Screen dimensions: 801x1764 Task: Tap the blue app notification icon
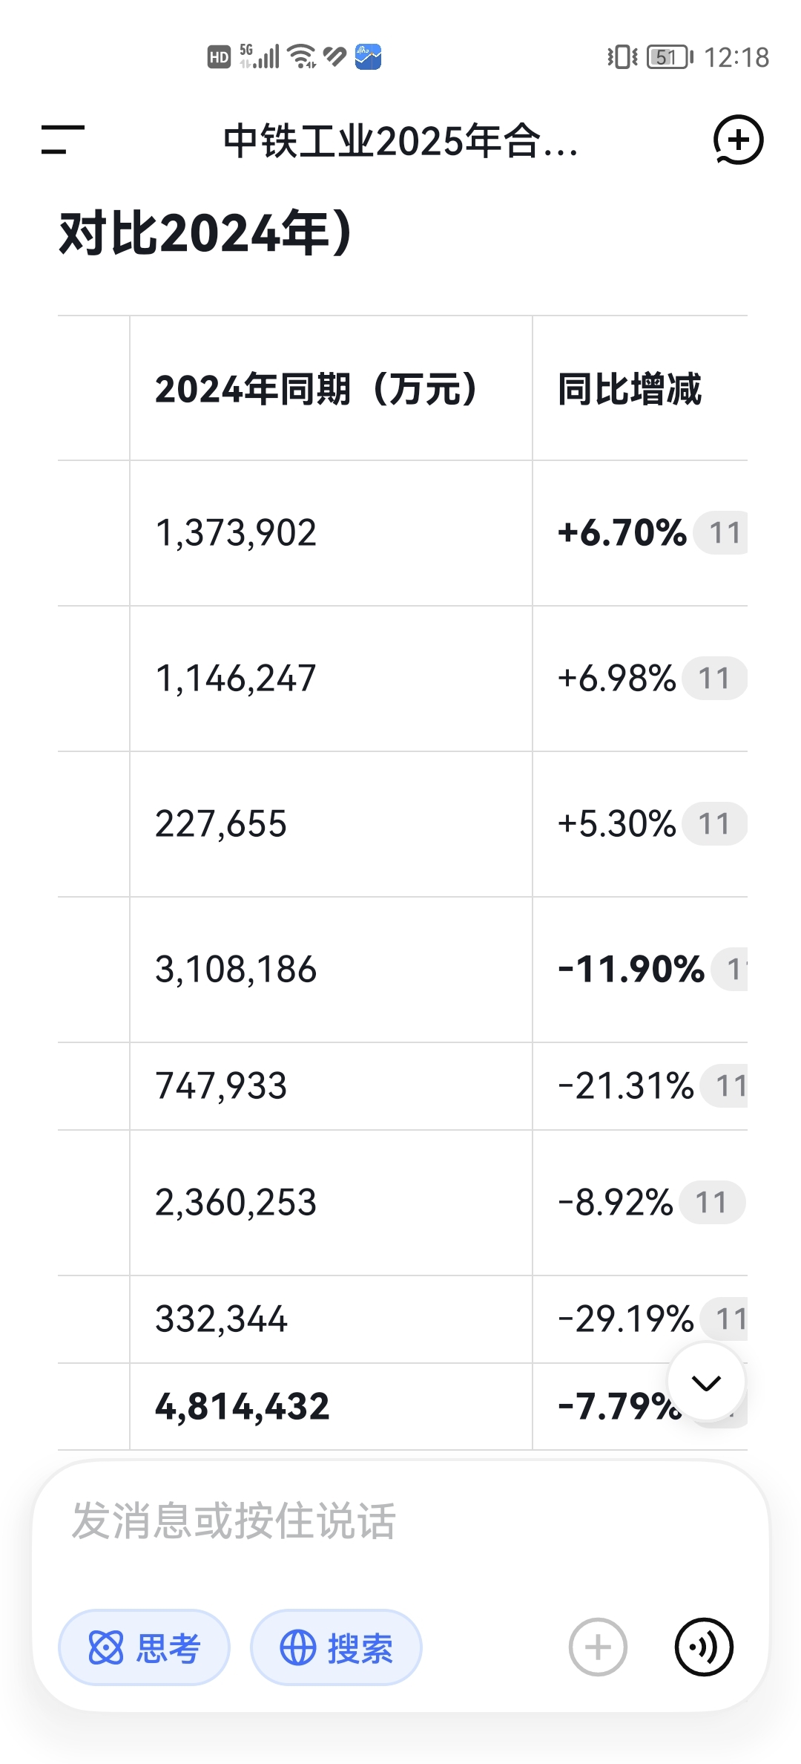point(368,56)
